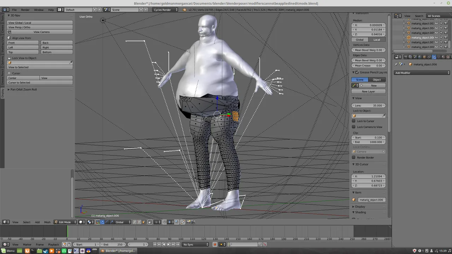Add a new scene with plus icon
The width and height of the screenshot is (452, 254).
tap(141, 10)
